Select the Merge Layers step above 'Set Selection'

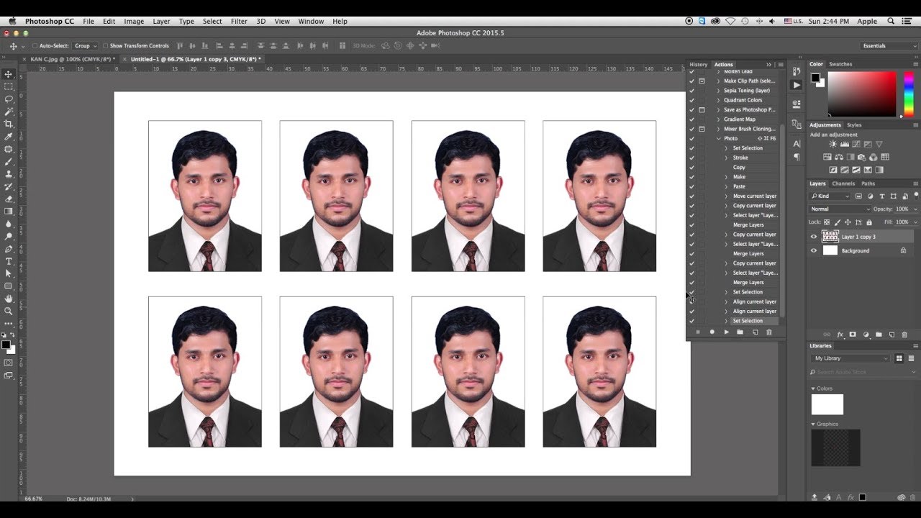(748, 282)
